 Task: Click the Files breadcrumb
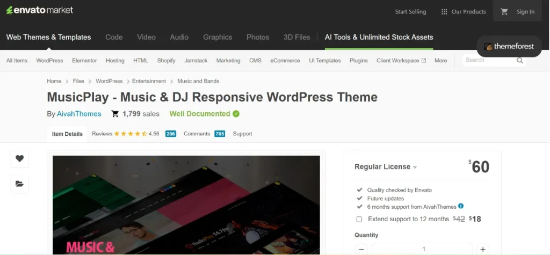click(x=78, y=81)
